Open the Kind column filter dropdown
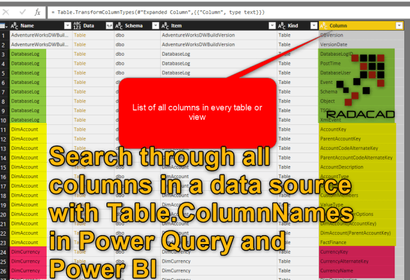This screenshot has width=410, height=280. pos(314,26)
